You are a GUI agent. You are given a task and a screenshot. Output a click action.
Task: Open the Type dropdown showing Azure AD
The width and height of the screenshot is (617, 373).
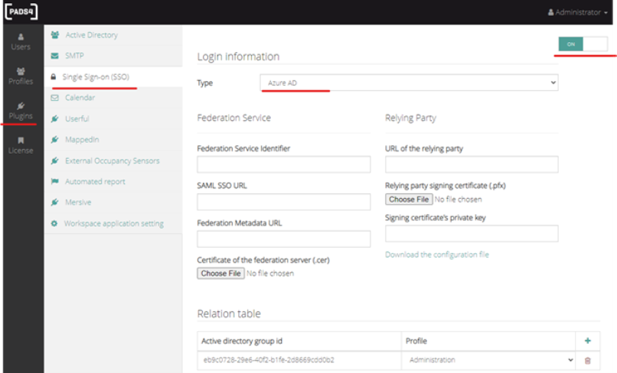[409, 83]
